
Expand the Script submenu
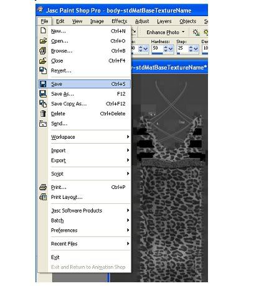point(85,173)
